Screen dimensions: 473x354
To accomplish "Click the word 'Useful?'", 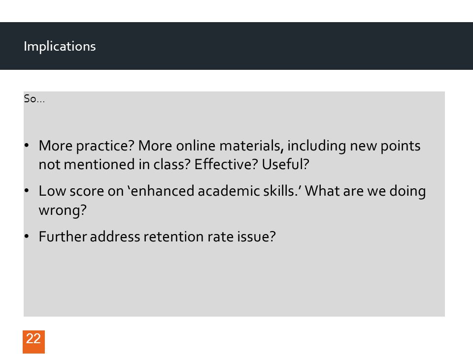I will tap(286, 164).
